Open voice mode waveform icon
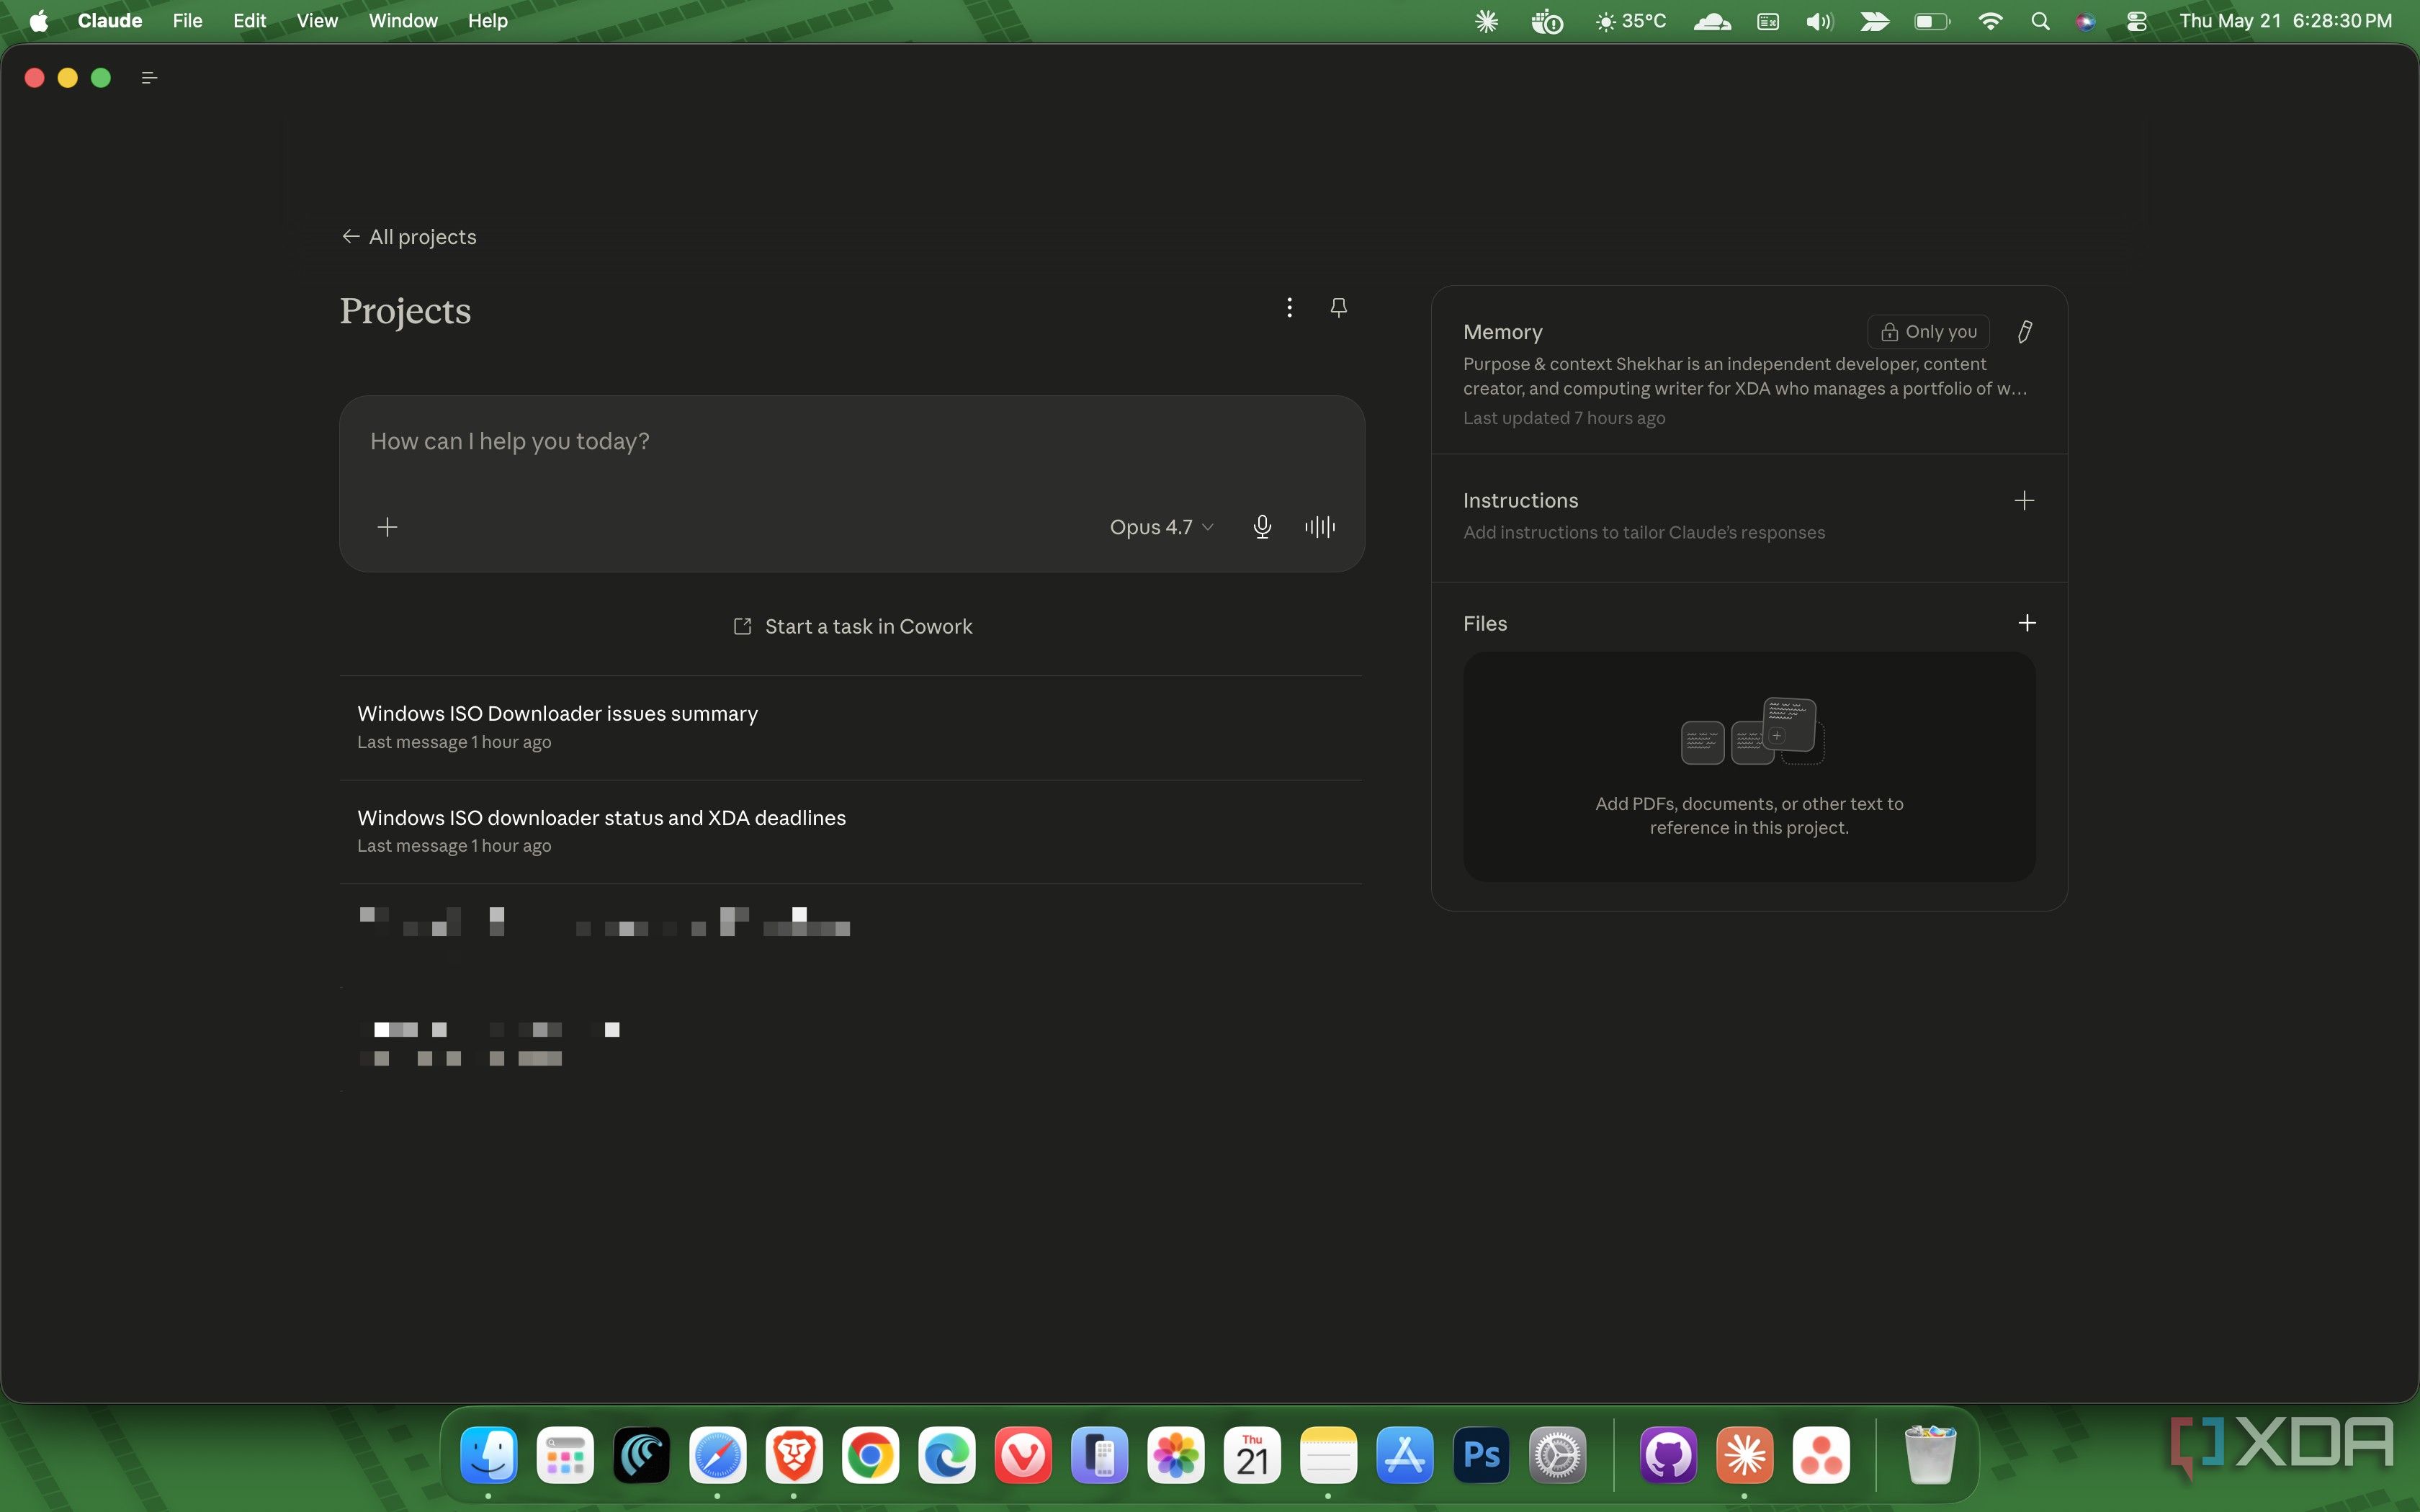 click(1320, 527)
